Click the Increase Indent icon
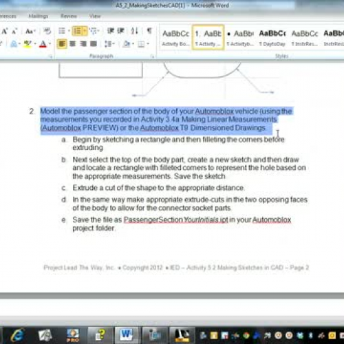Image resolution: width=344 pixels, height=344 pixels. [x=120, y=31]
